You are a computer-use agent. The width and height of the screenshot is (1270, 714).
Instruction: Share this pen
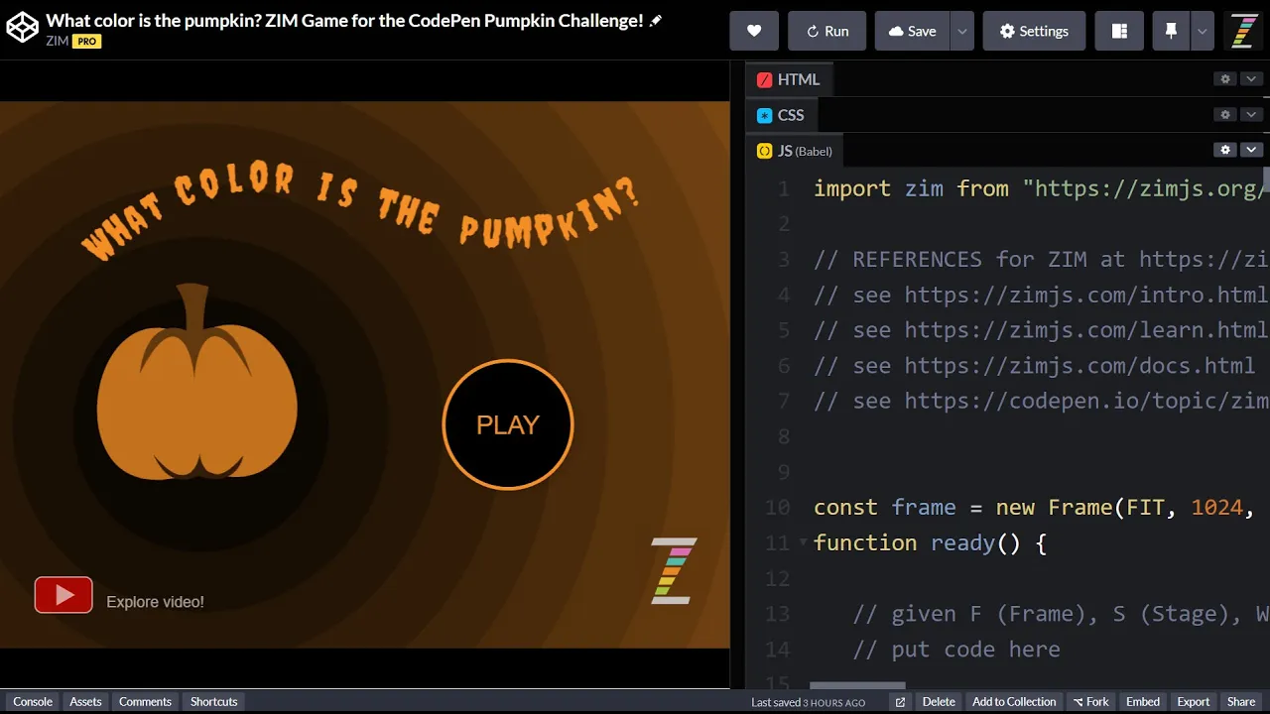(1241, 702)
